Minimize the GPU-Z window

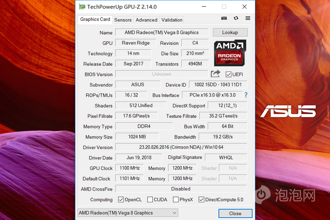[204, 6]
